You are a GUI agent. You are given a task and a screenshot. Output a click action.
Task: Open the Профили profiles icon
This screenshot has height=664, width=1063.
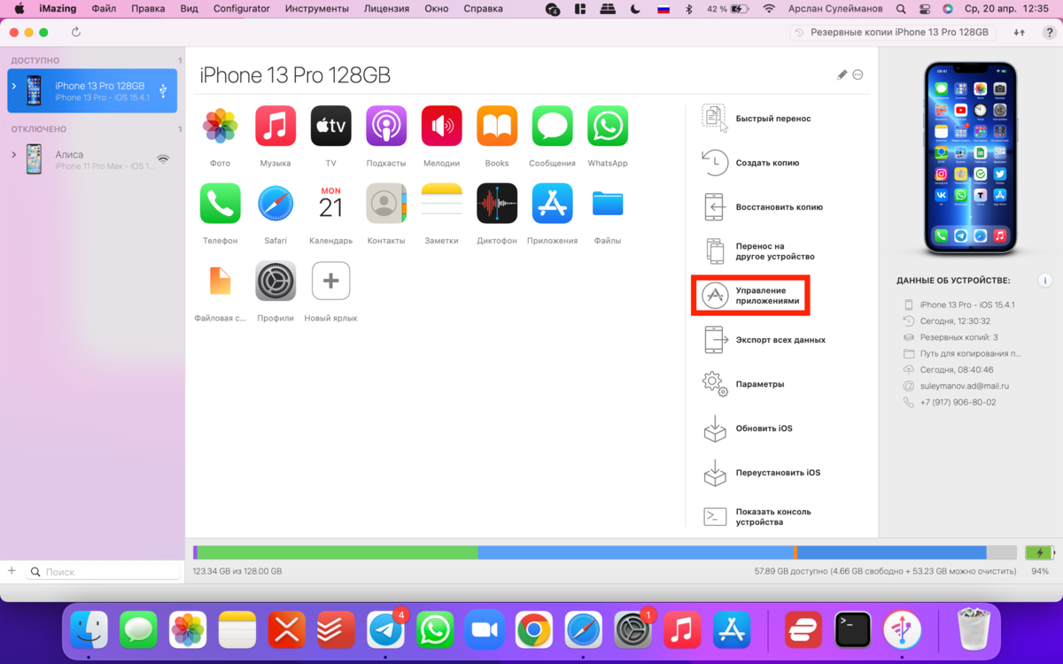click(275, 281)
